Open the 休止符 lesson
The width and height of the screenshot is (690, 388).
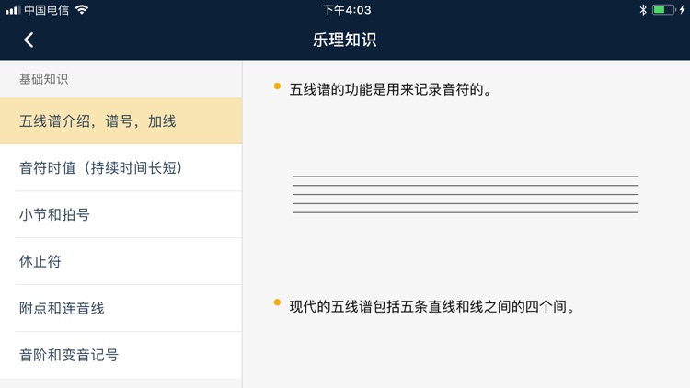[x=121, y=261]
